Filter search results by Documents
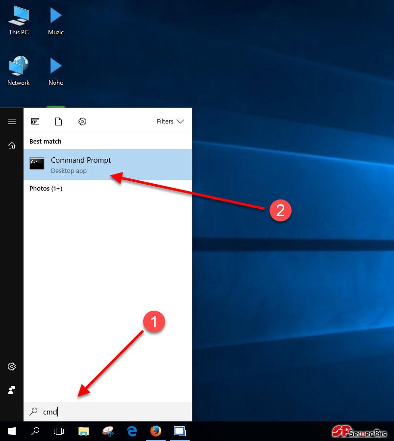Image resolution: width=394 pixels, height=441 pixels. pos(58,121)
